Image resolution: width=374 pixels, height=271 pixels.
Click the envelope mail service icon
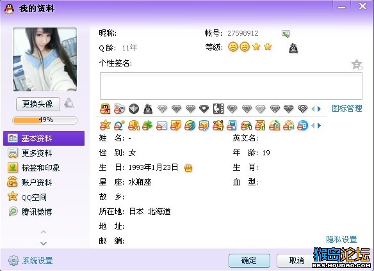click(161, 125)
